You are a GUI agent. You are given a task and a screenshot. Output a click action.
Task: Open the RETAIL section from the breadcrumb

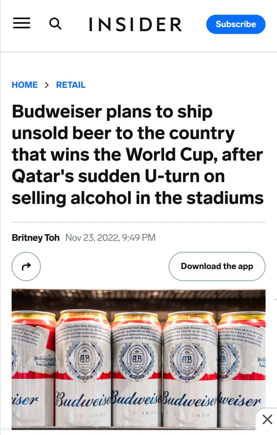pyautogui.click(x=71, y=85)
